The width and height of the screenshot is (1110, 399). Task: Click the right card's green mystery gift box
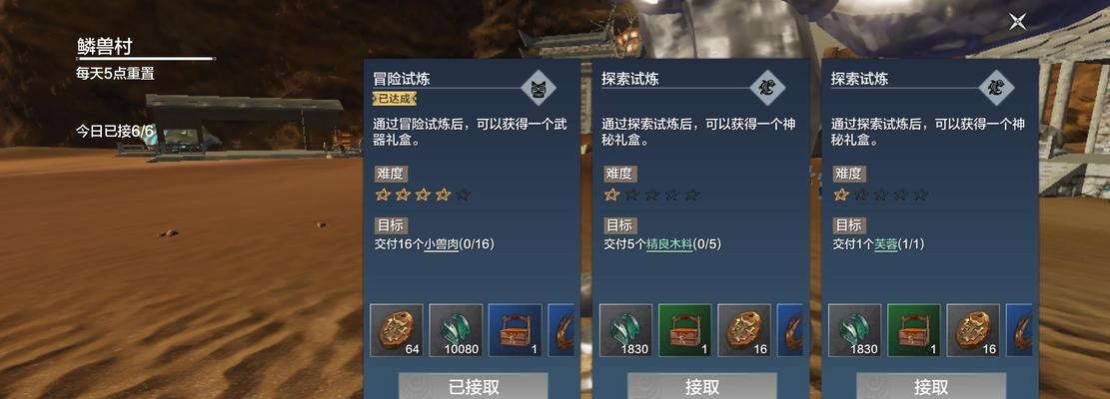pyautogui.click(x=914, y=330)
